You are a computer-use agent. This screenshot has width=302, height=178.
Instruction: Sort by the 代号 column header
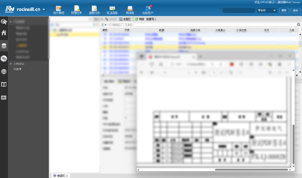pos(127,30)
